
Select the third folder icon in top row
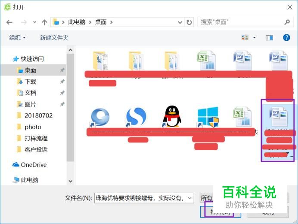pyautogui.click(x=171, y=61)
